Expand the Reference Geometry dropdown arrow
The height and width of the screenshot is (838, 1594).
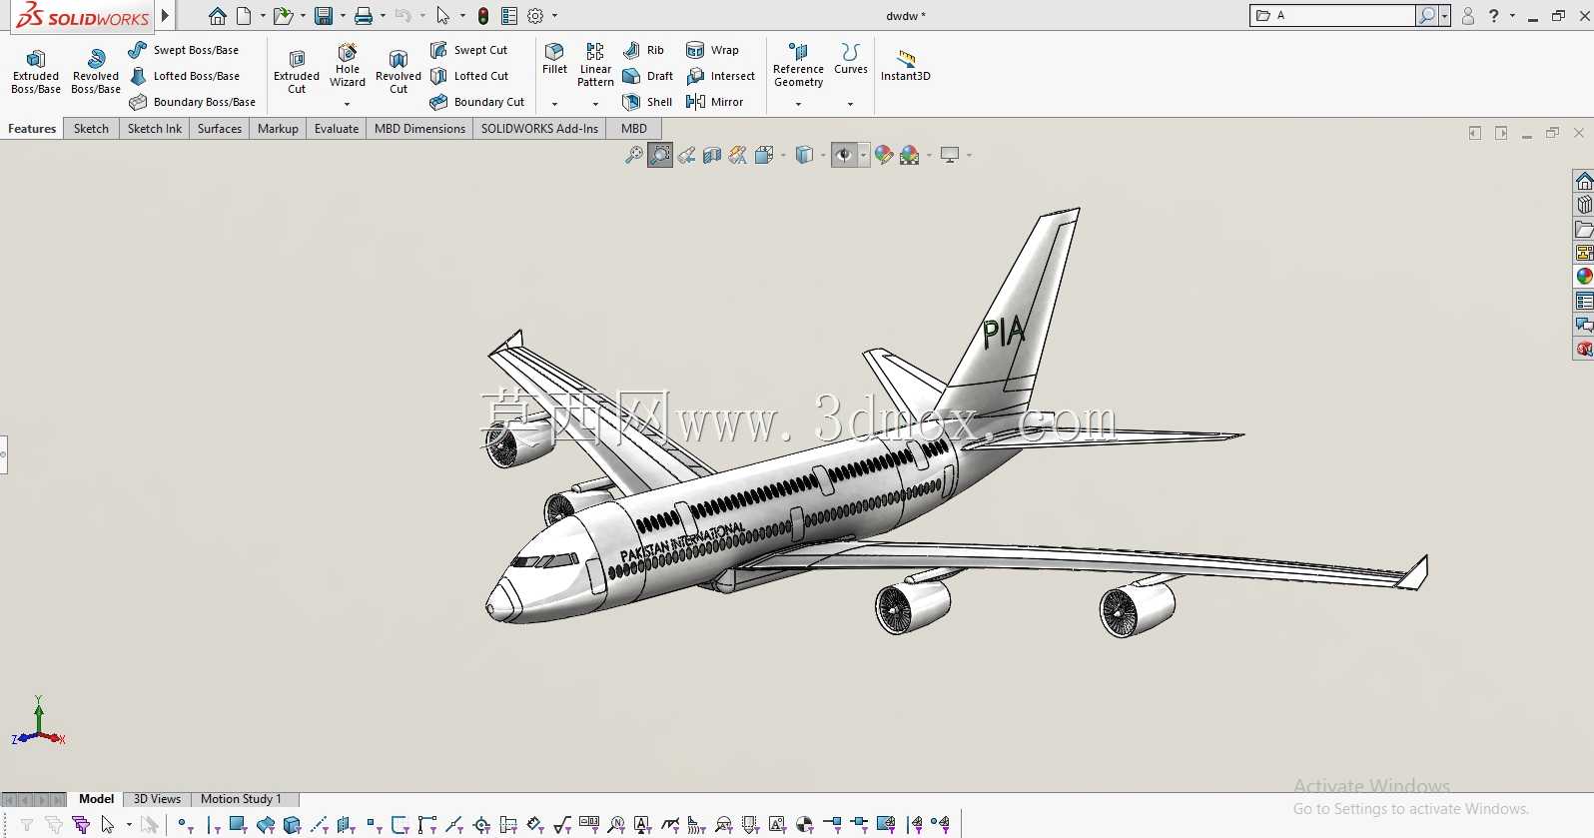[x=798, y=104]
